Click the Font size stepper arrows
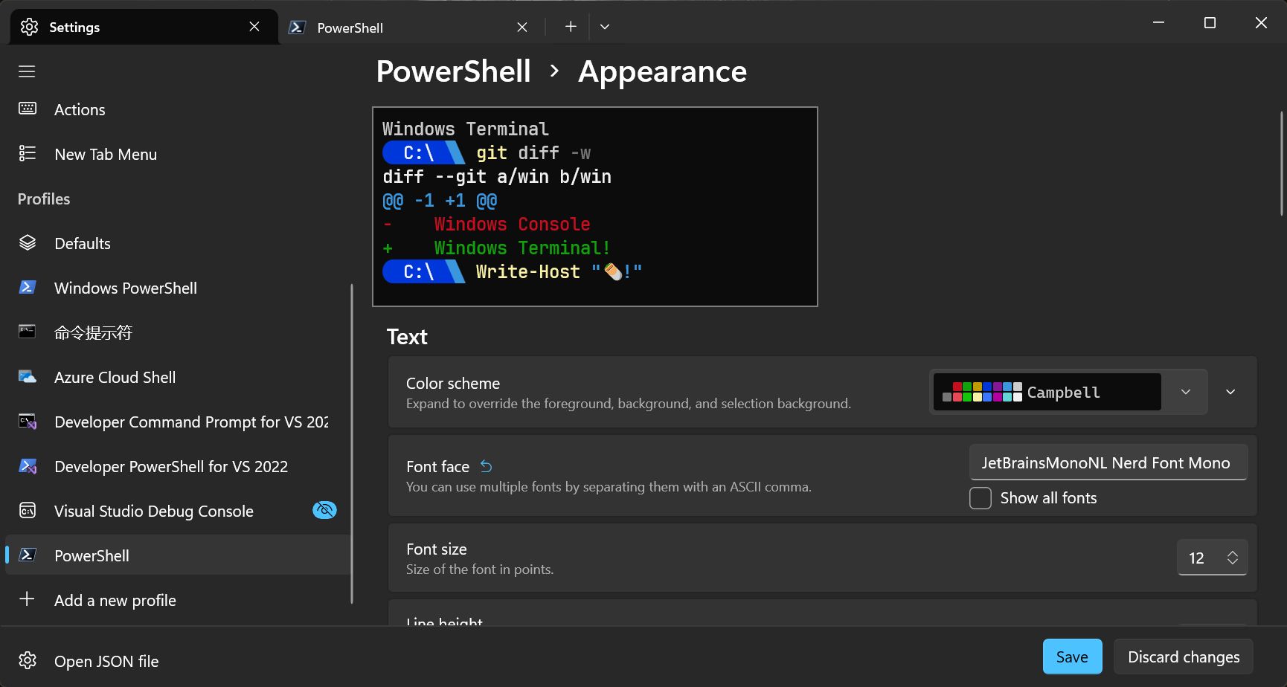Screen dimensions: 1287x687 [x=1233, y=558]
